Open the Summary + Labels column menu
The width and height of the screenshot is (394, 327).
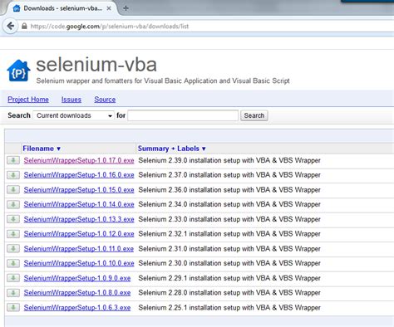pos(172,149)
